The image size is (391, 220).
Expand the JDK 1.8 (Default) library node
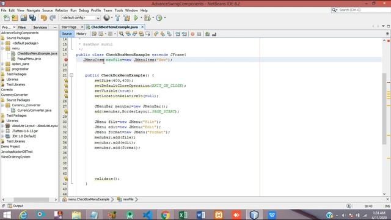[x=2, y=136]
